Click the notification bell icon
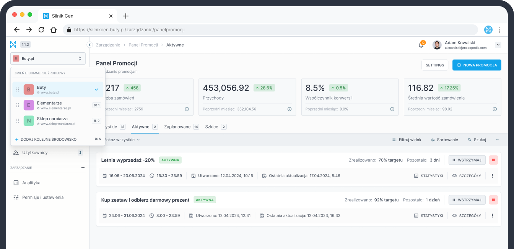Image resolution: width=514 pixels, height=249 pixels. pos(421,45)
